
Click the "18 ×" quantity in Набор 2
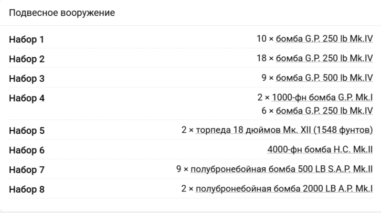(262, 59)
